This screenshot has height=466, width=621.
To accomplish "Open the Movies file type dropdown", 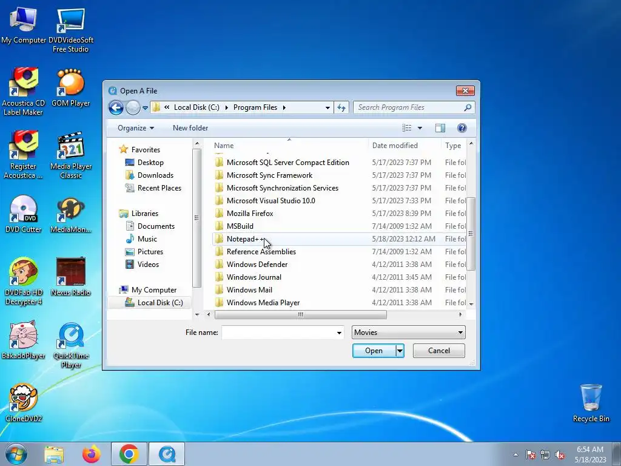I will tap(408, 333).
